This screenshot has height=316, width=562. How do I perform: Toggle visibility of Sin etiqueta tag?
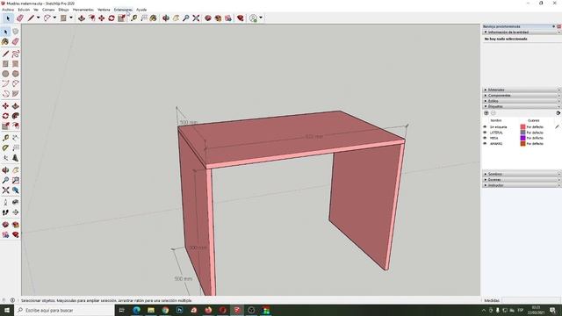point(485,126)
